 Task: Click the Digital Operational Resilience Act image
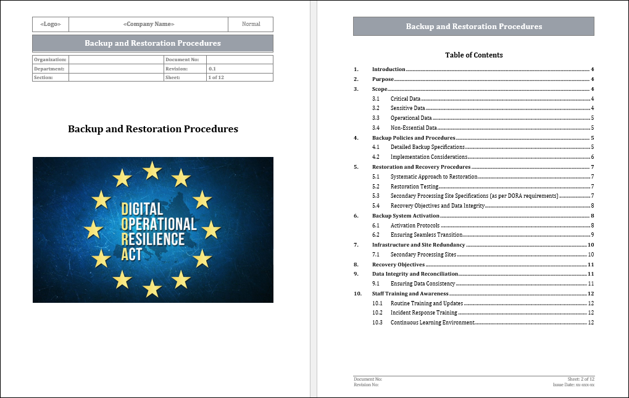[152, 230]
